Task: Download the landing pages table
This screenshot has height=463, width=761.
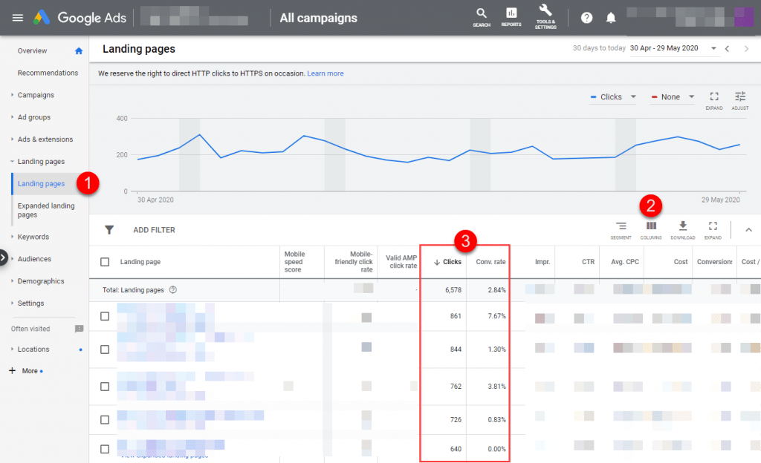Action: 683,230
